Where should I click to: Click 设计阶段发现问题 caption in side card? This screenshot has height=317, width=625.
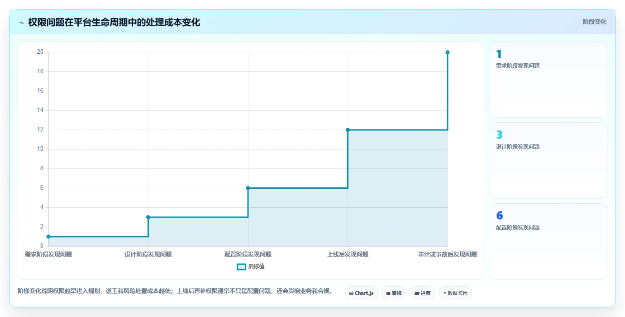coord(518,146)
